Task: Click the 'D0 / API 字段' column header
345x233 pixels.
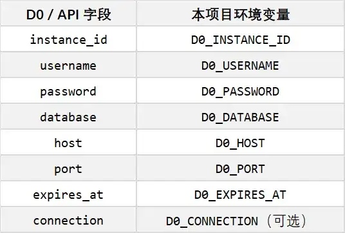Action: [68, 14]
